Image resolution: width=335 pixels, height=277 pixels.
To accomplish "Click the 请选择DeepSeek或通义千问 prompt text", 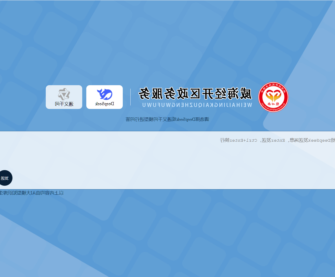I will [x=167, y=119].
